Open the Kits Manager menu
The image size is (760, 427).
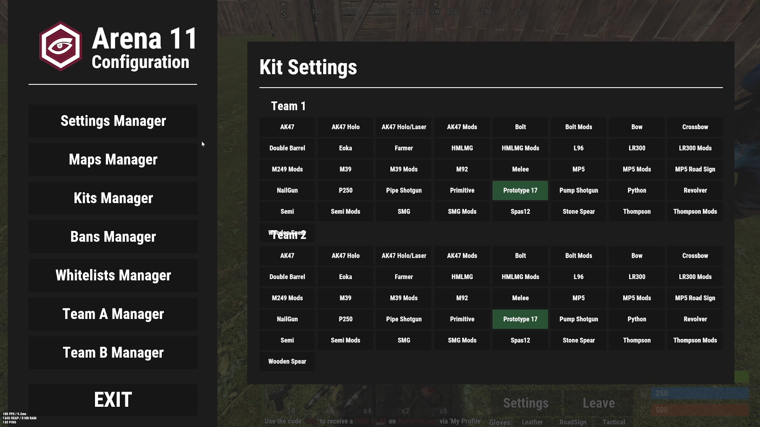coord(113,198)
